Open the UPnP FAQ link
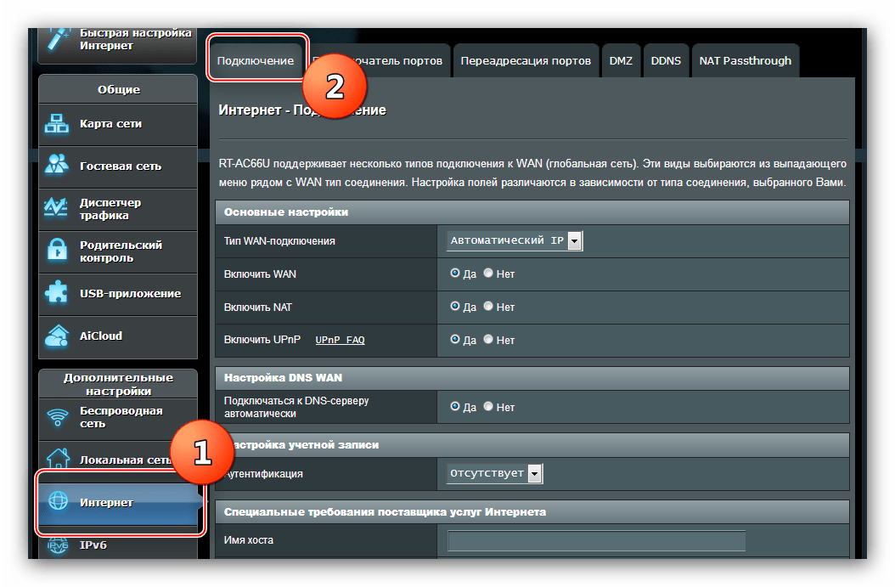The height and width of the screenshot is (587, 895). point(341,340)
